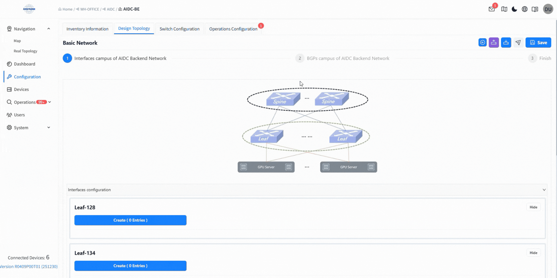Image resolution: width=557 pixels, height=278 pixels.
Task: Save the Basic Network design
Action: coord(538,42)
